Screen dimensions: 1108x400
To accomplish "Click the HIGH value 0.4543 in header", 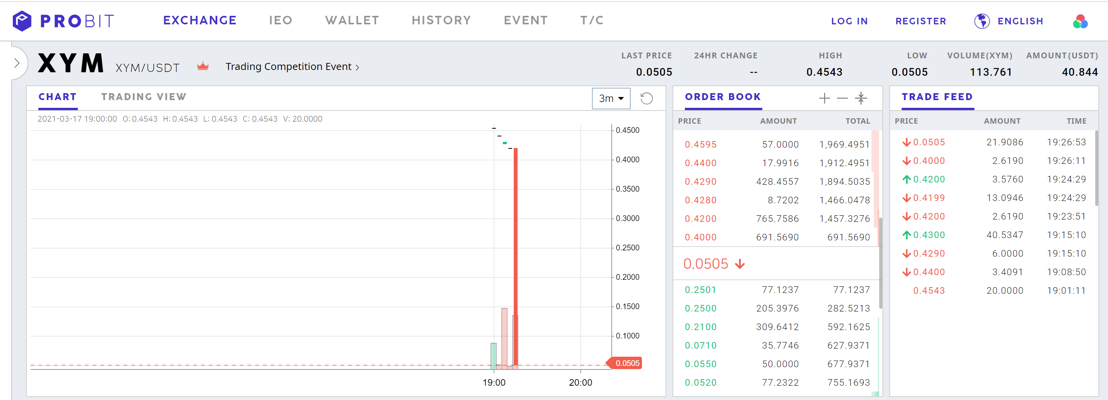I will 824,72.
